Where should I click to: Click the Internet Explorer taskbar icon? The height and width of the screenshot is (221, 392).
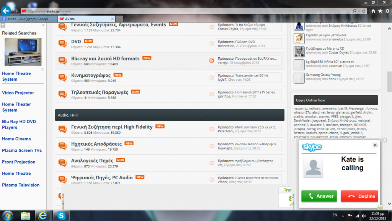tap(42, 216)
